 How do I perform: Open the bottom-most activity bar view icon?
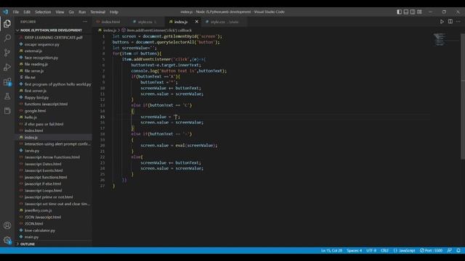tap(7, 111)
